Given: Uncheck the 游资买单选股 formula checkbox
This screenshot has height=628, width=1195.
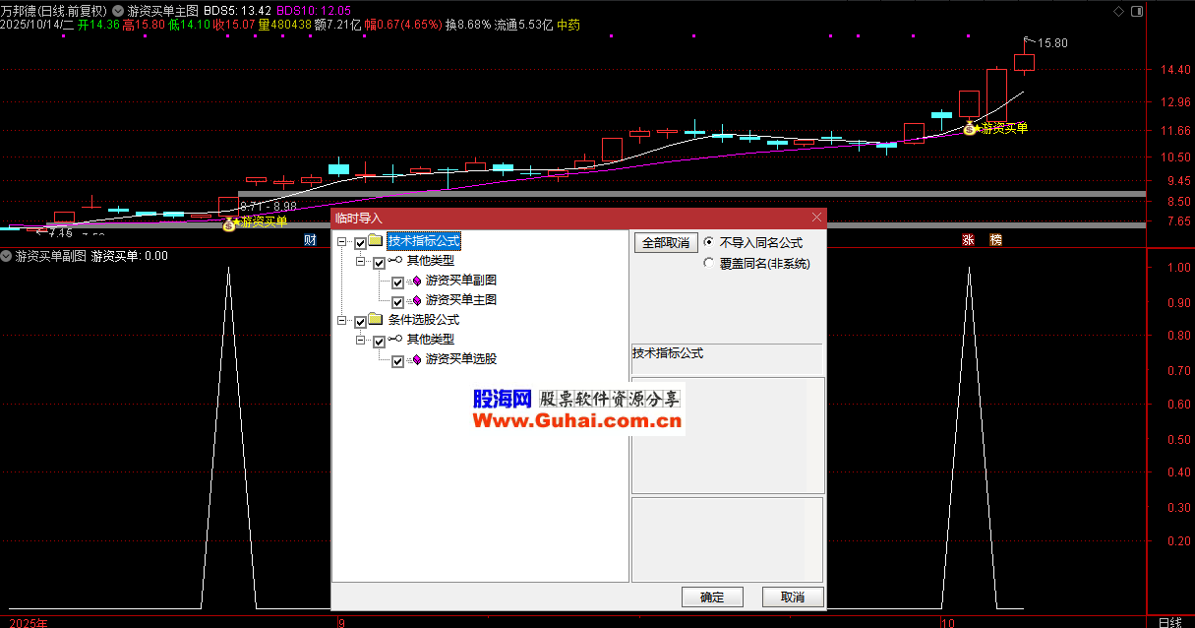Looking at the screenshot, I should pyautogui.click(x=397, y=361).
